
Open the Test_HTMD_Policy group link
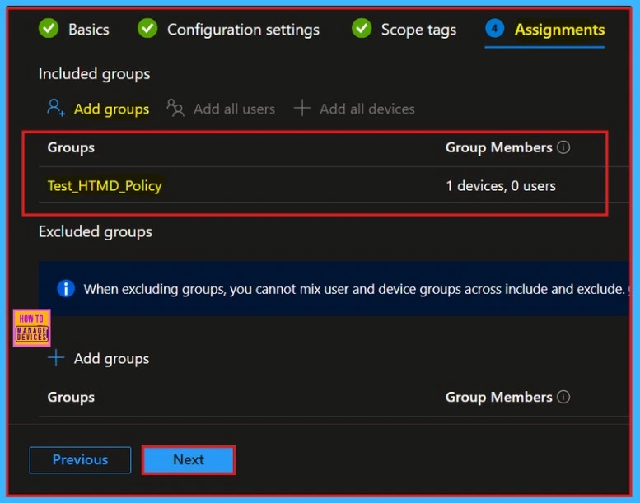click(105, 185)
